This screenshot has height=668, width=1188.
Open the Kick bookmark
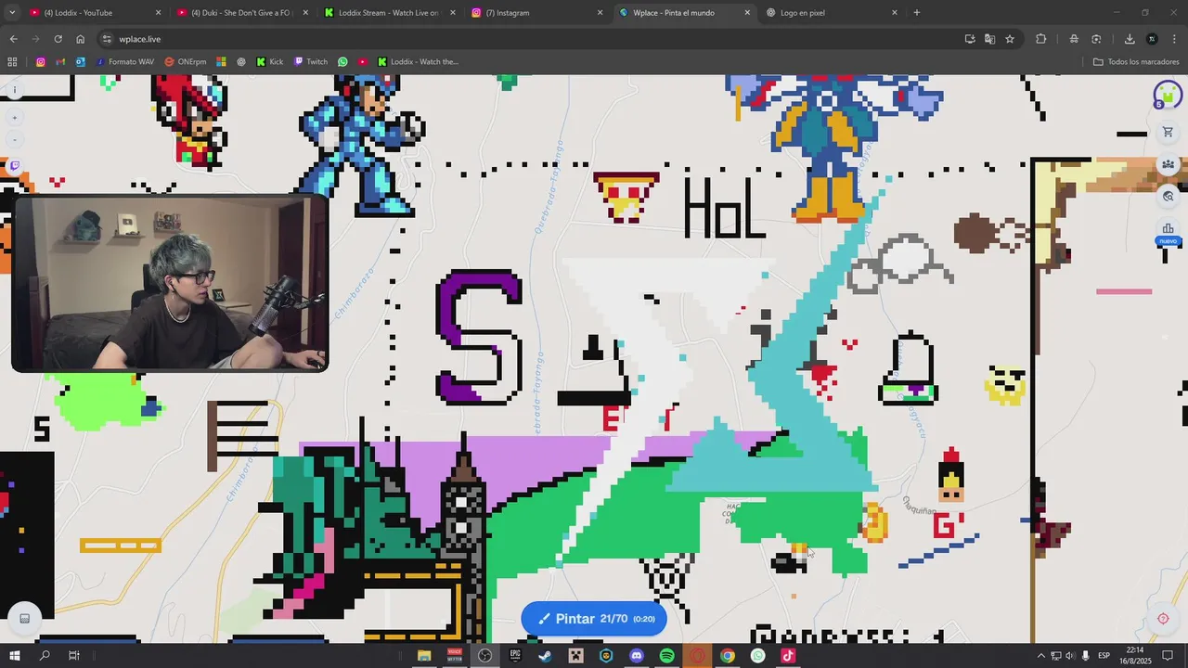coord(270,62)
